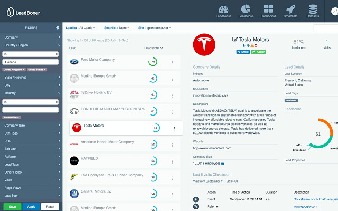
Task: Open the Dashboard tab in the top navigation
Action: pos(268,11)
